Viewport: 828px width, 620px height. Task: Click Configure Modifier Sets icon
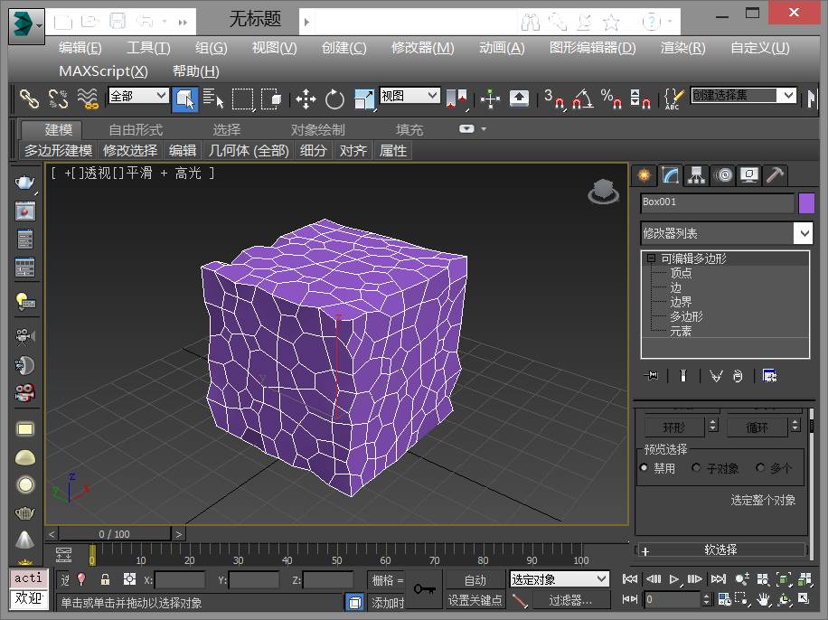click(x=769, y=375)
